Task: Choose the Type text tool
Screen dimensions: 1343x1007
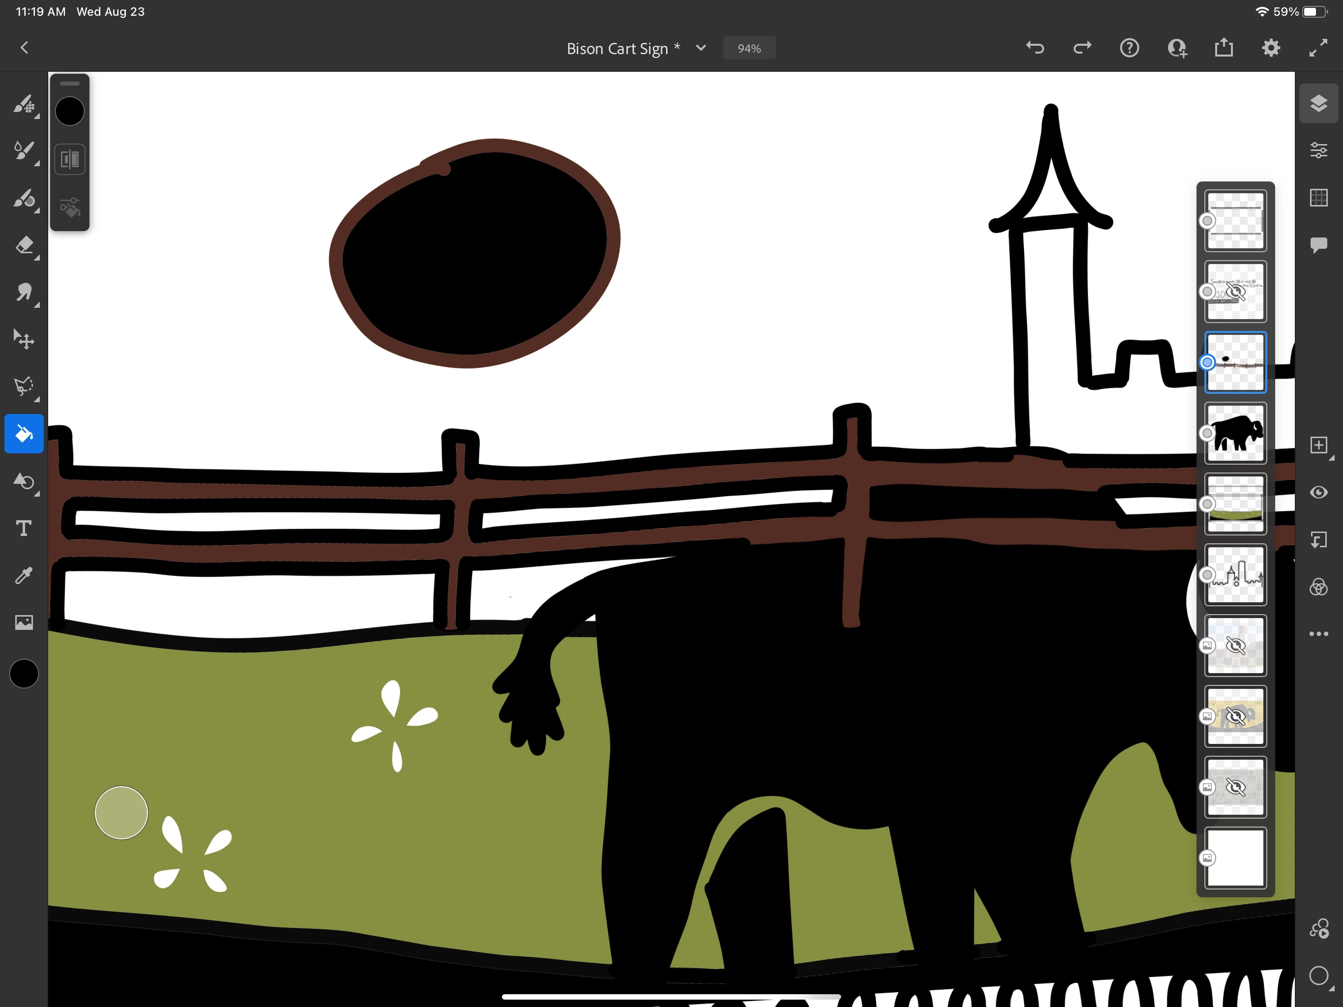Action: 24,528
